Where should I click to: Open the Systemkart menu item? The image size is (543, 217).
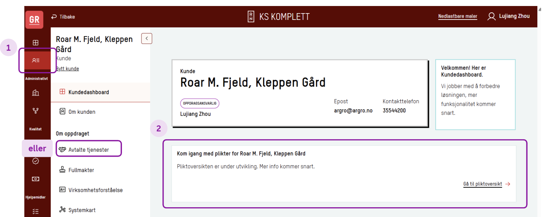82,210
